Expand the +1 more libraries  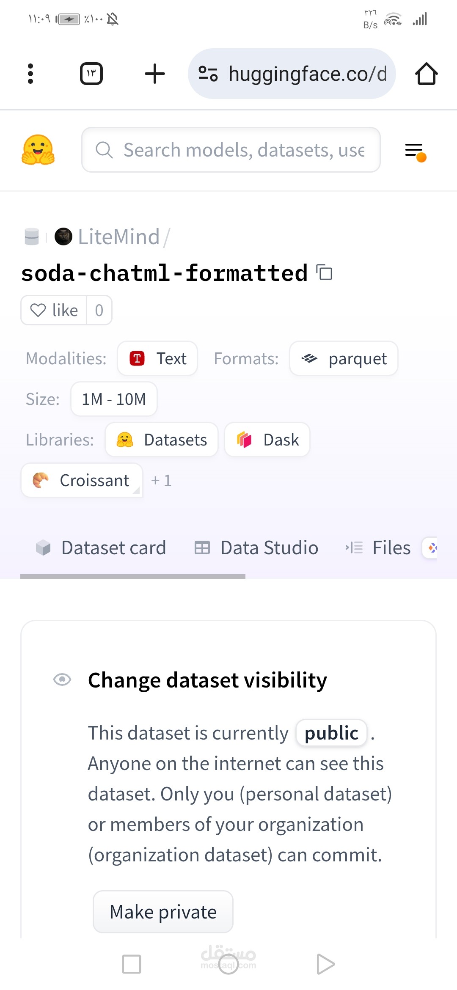(x=162, y=481)
